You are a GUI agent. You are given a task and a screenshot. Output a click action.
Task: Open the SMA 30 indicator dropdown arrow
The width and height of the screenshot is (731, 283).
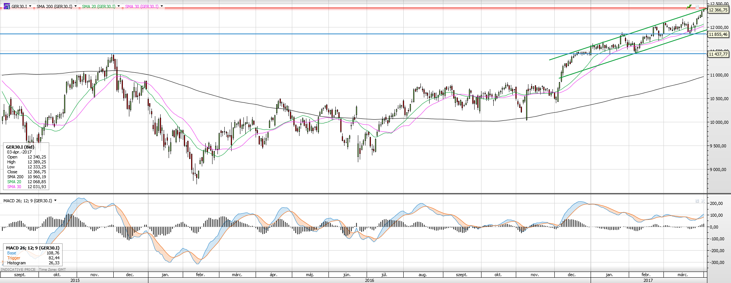(x=162, y=6)
